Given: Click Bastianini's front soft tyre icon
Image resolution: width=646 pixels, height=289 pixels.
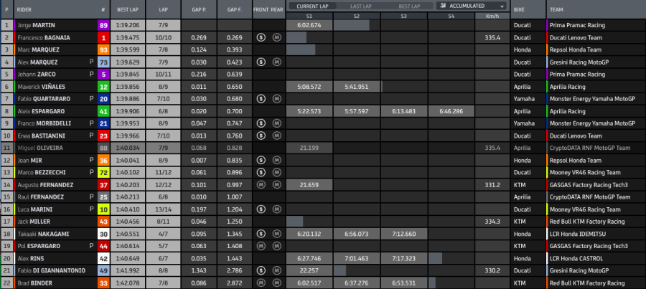Looking at the screenshot, I should click(261, 136).
